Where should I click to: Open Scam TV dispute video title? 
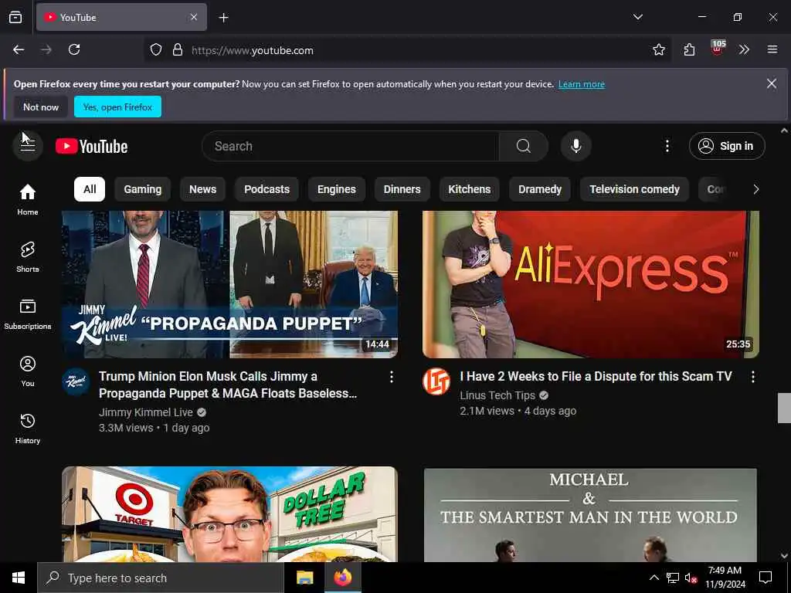596,377
